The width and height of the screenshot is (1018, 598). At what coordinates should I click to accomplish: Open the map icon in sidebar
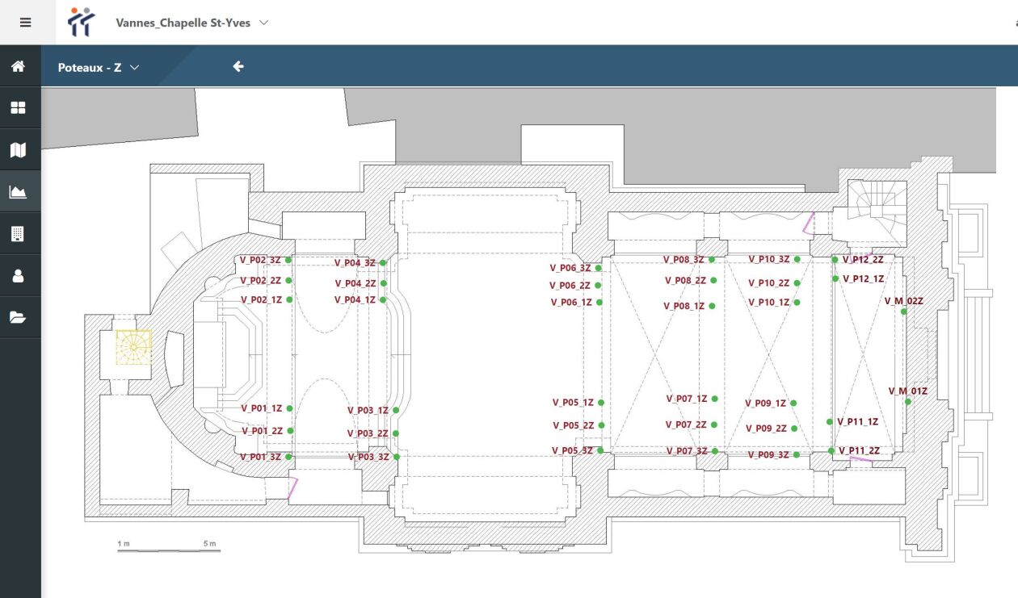coord(18,149)
